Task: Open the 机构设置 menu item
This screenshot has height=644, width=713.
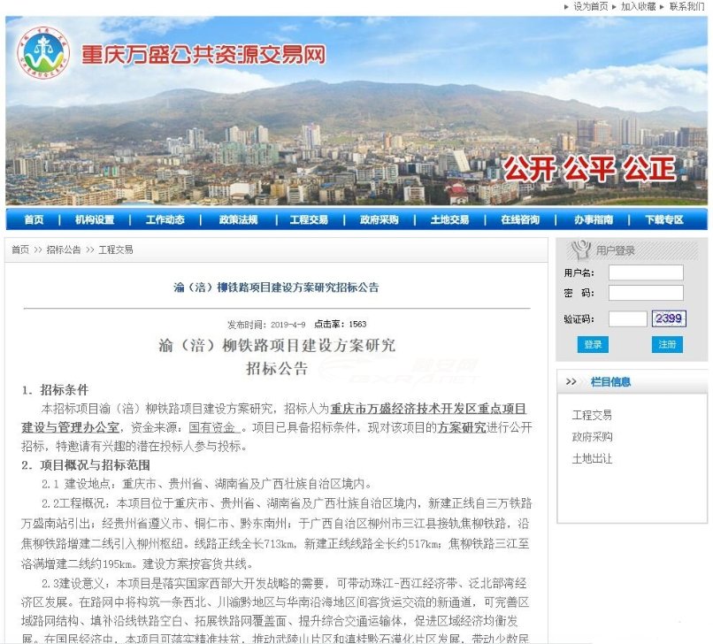Action: tap(95, 219)
